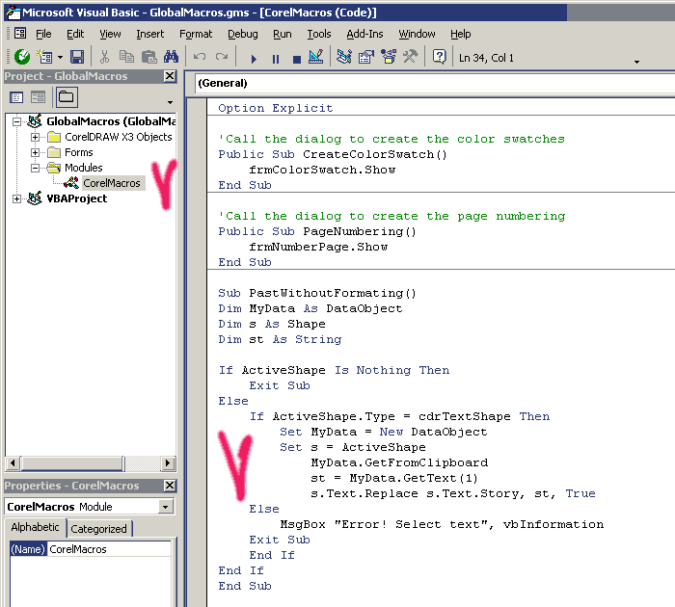Open Project panel toolbar overflow arrow
Viewport: 675px width, 607px height.
[170, 102]
